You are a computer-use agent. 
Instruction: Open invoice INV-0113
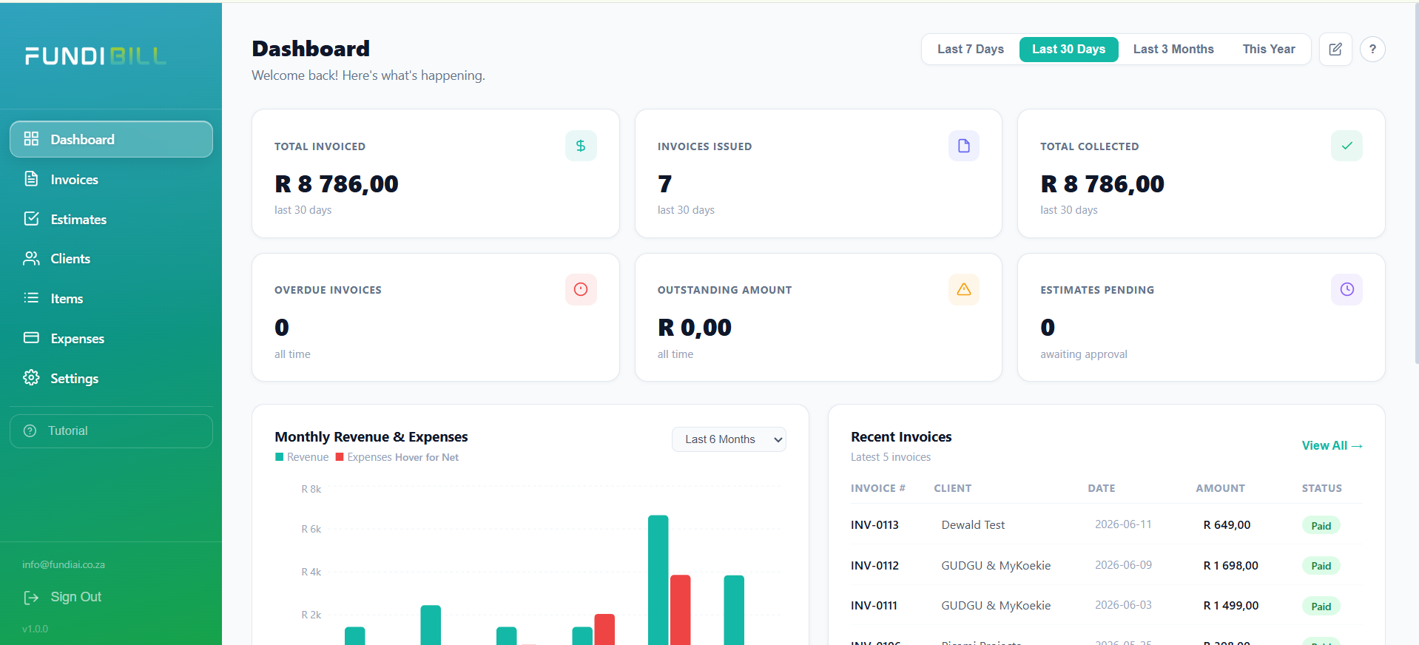click(x=874, y=525)
